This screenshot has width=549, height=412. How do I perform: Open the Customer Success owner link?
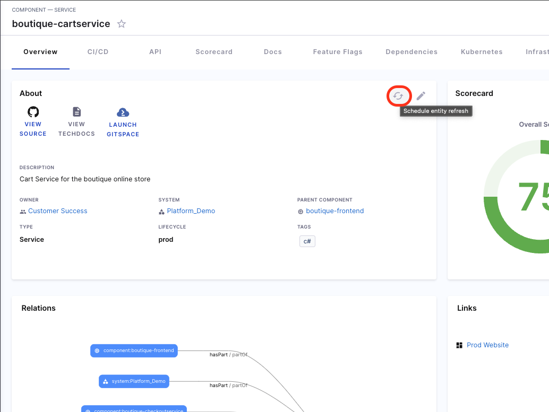(57, 211)
